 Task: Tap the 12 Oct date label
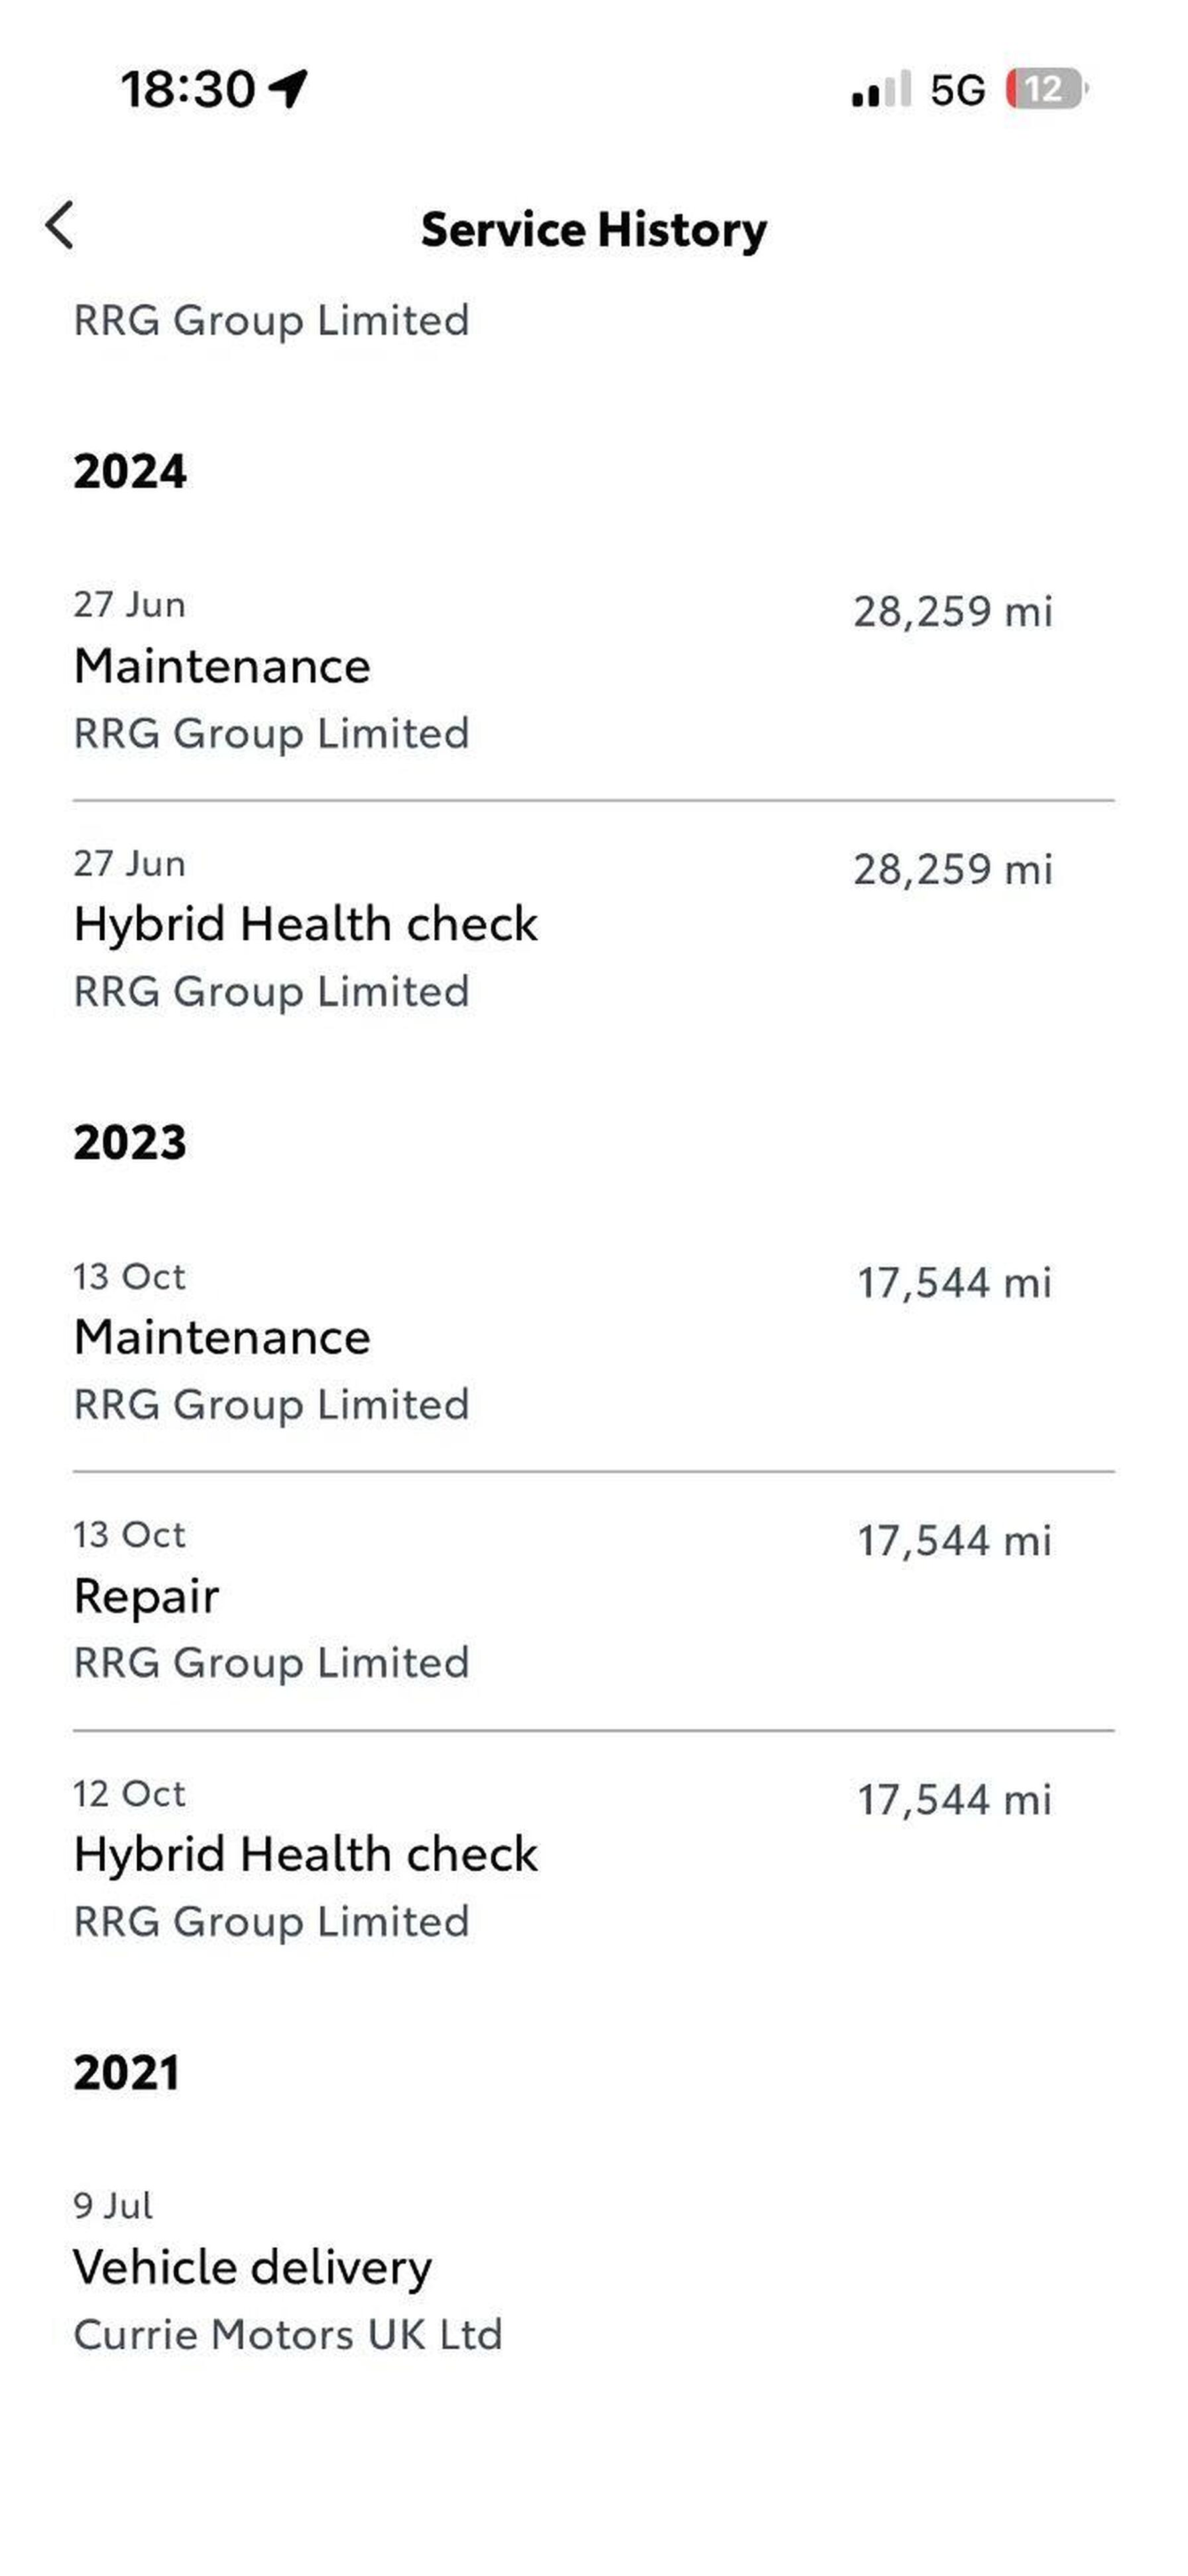pyautogui.click(x=129, y=1793)
